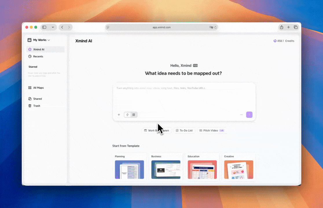Click the Shared sidebar icon
The width and height of the screenshot is (323, 208).
tap(30, 99)
